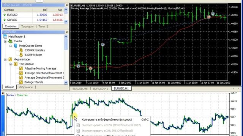Select the Индикаторы tree item
Screen dimensions: 243x136
[22, 59]
